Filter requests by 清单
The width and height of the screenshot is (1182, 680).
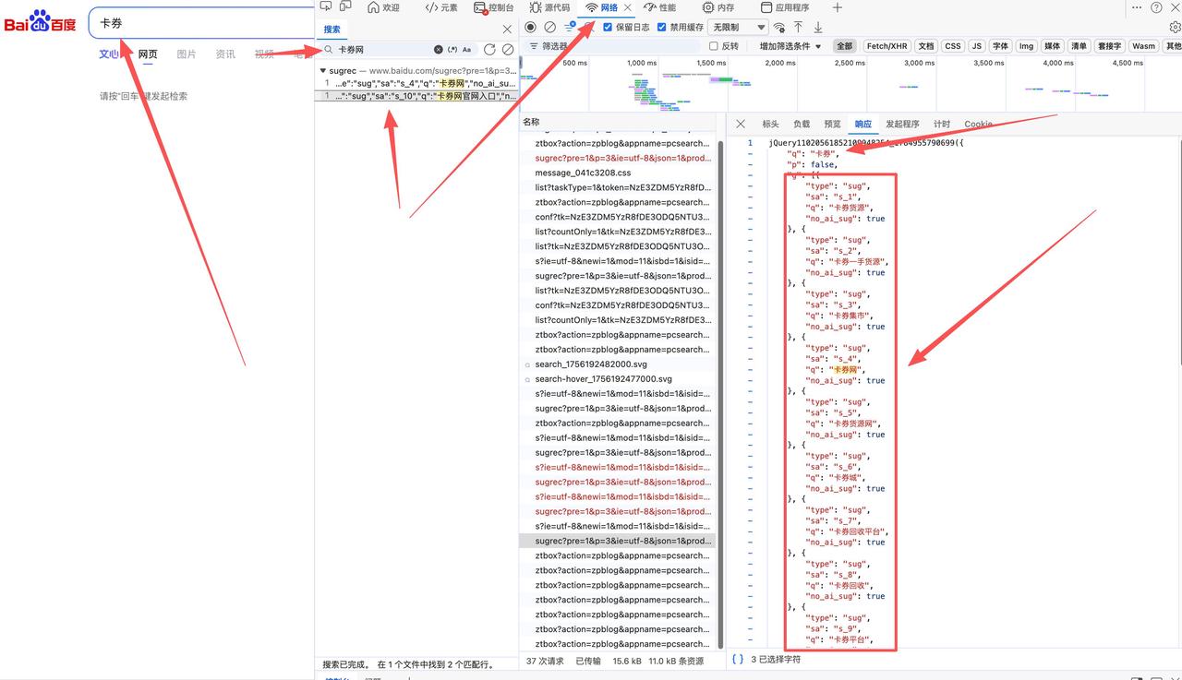pos(1079,46)
